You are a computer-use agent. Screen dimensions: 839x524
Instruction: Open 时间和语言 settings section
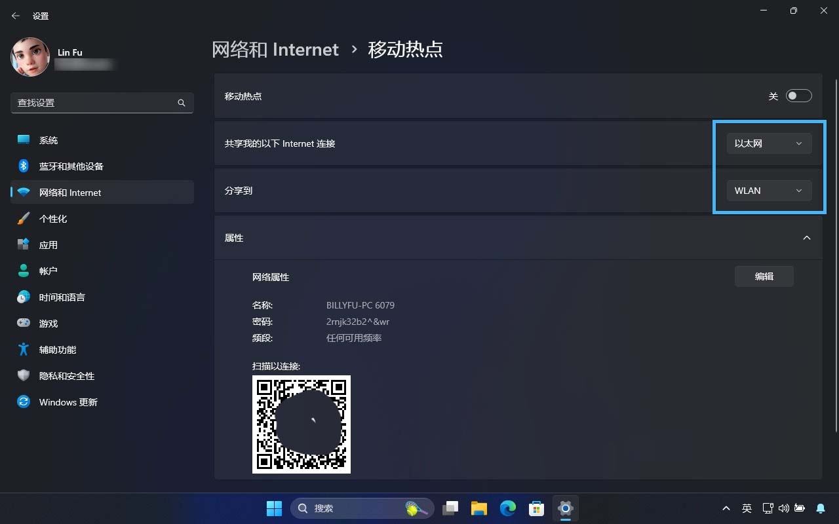62,297
